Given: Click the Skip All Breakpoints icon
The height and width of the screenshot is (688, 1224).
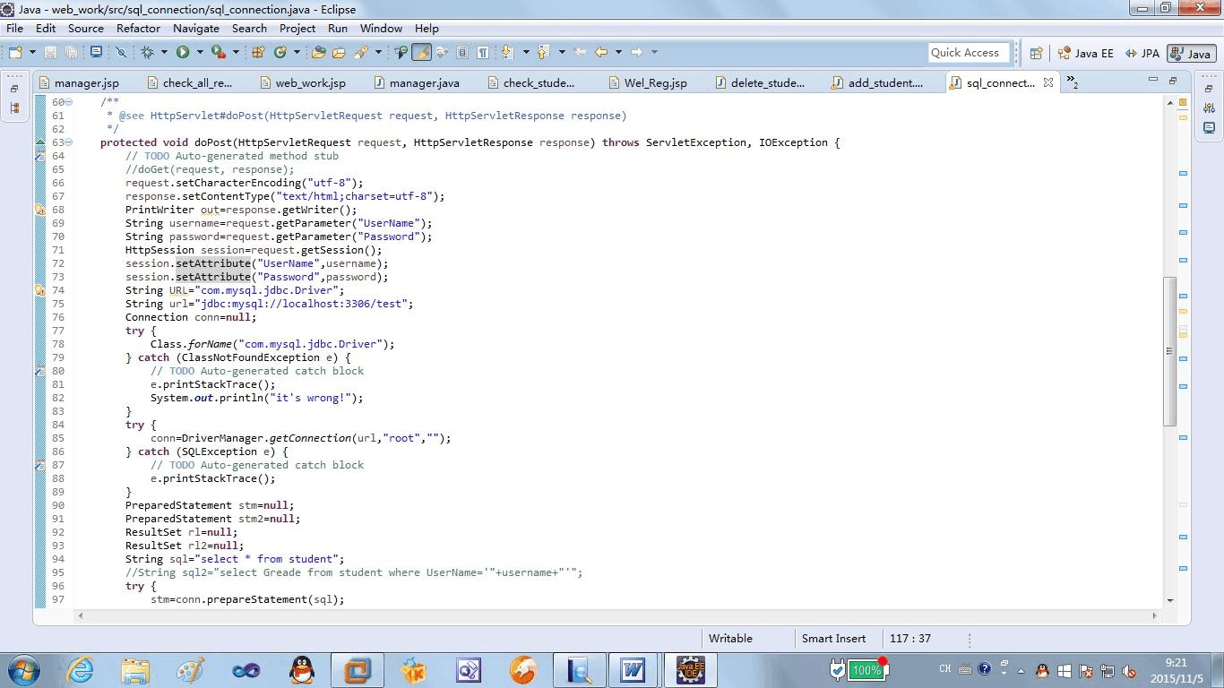Looking at the screenshot, I should [121, 53].
